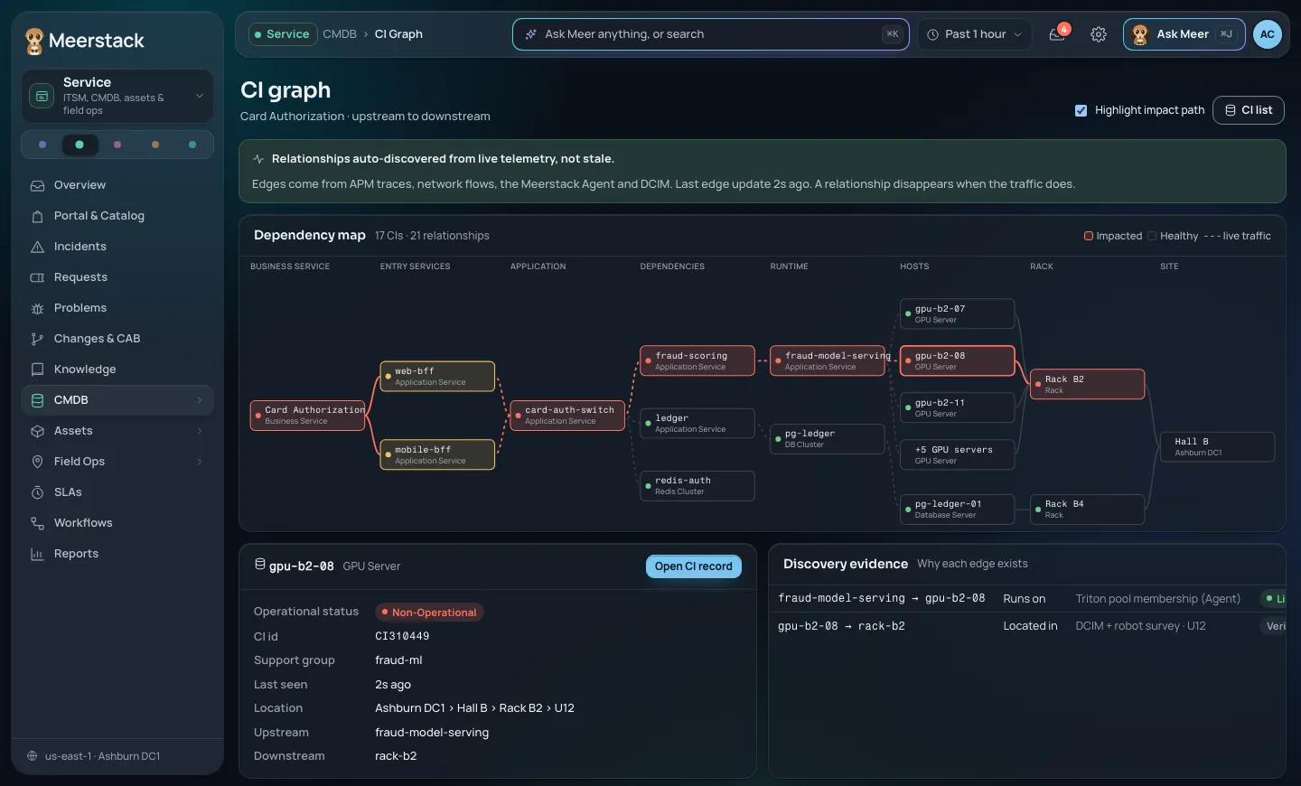The image size is (1301, 786).
Task: Select the Hall B site node
Action: [x=1218, y=447]
